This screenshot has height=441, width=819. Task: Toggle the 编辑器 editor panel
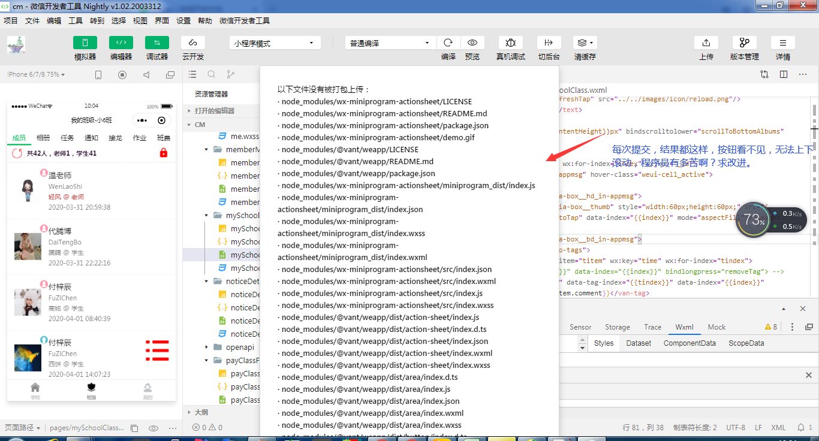121,43
